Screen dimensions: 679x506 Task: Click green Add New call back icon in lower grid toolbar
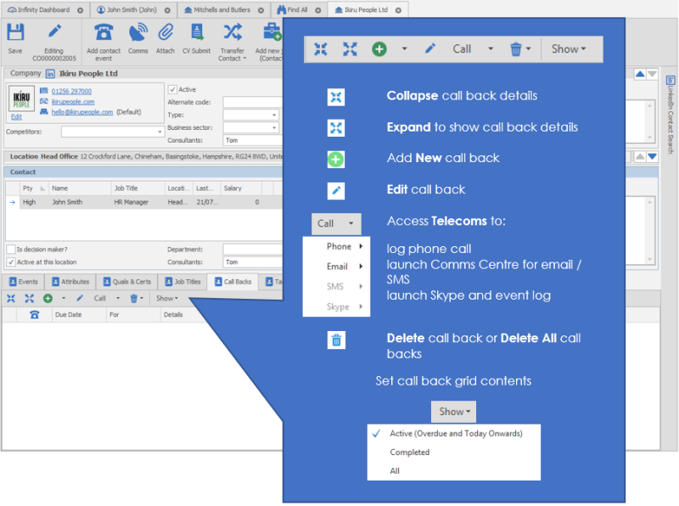click(48, 299)
